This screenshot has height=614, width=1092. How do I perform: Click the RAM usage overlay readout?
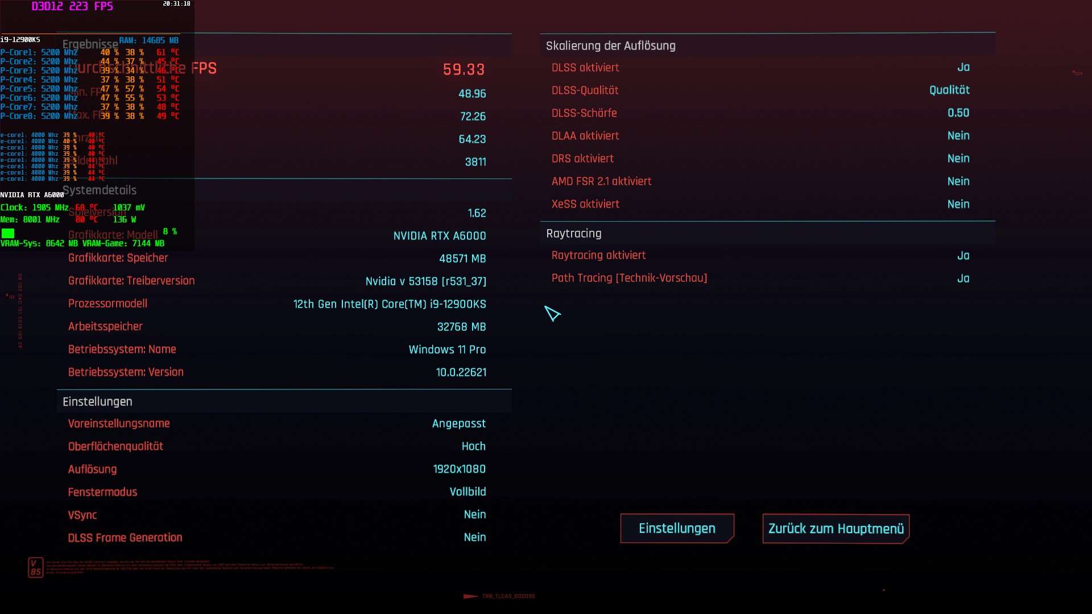pos(148,40)
